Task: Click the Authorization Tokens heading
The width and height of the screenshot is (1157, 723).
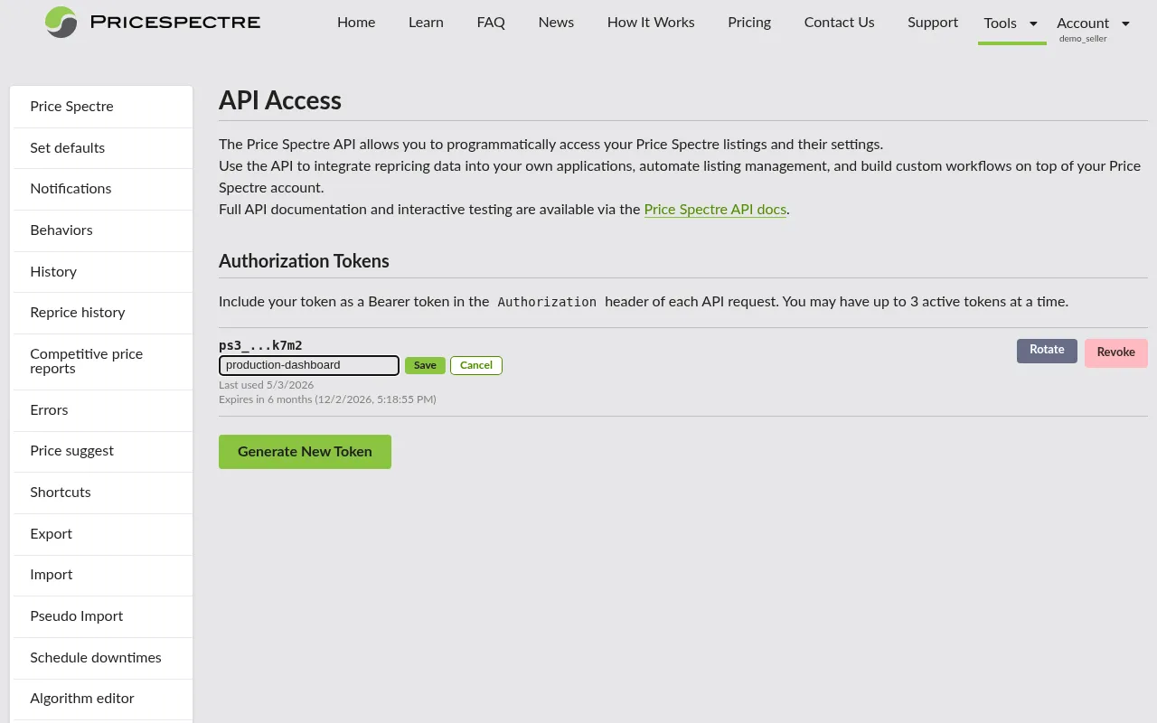Action: [x=304, y=261]
